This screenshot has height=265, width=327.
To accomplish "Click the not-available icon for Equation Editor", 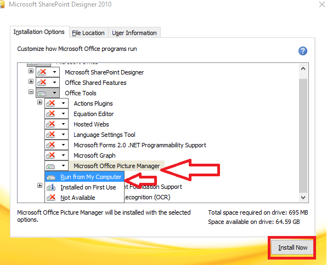I will [x=50, y=114].
